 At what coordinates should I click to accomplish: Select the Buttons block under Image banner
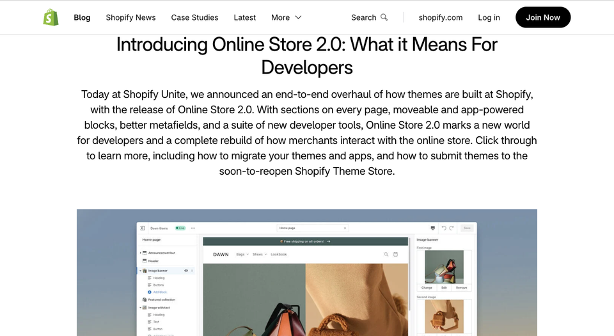pos(156,285)
